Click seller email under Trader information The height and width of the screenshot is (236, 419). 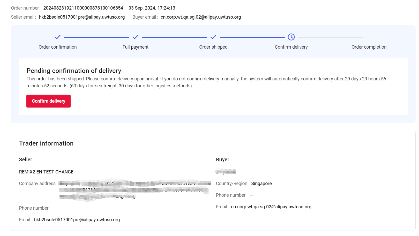77,220
